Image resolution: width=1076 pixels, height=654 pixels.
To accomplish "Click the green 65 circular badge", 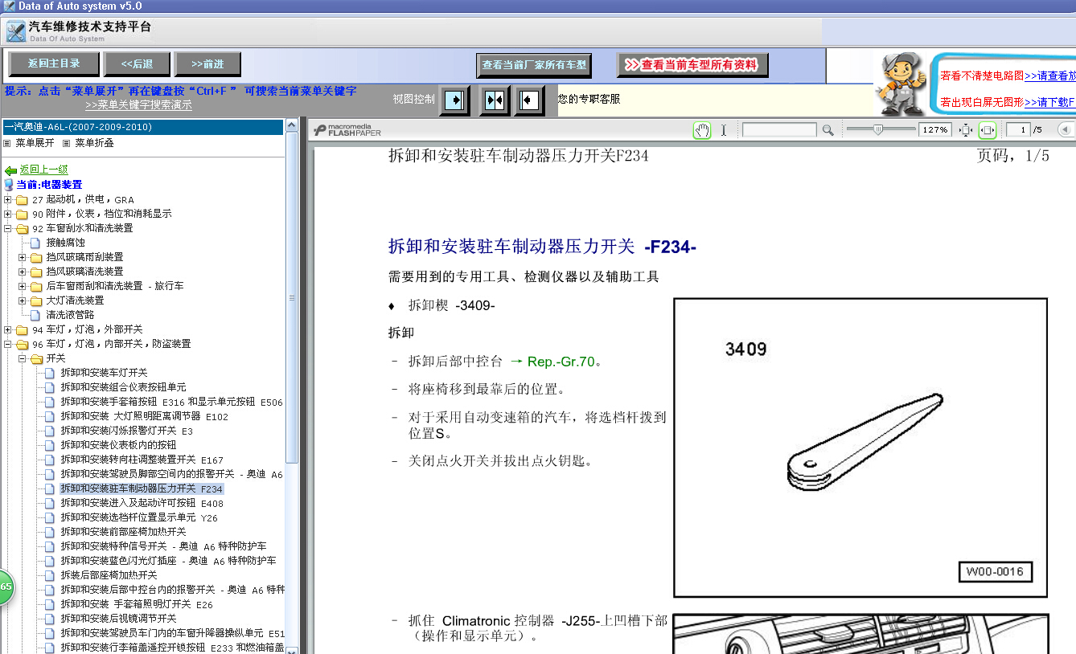I will pos(5,588).
